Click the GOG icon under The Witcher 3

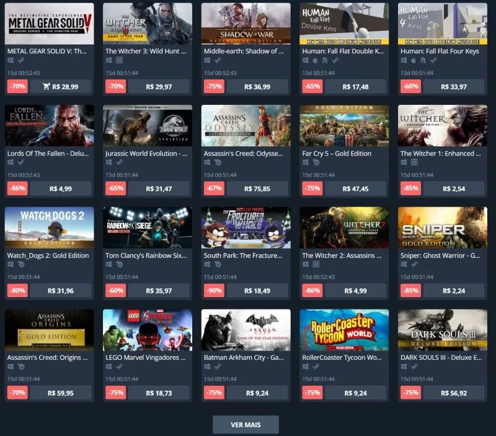pos(119,60)
